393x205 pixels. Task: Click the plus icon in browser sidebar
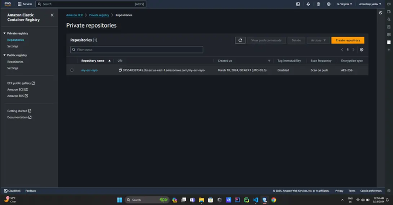[x=389, y=49]
